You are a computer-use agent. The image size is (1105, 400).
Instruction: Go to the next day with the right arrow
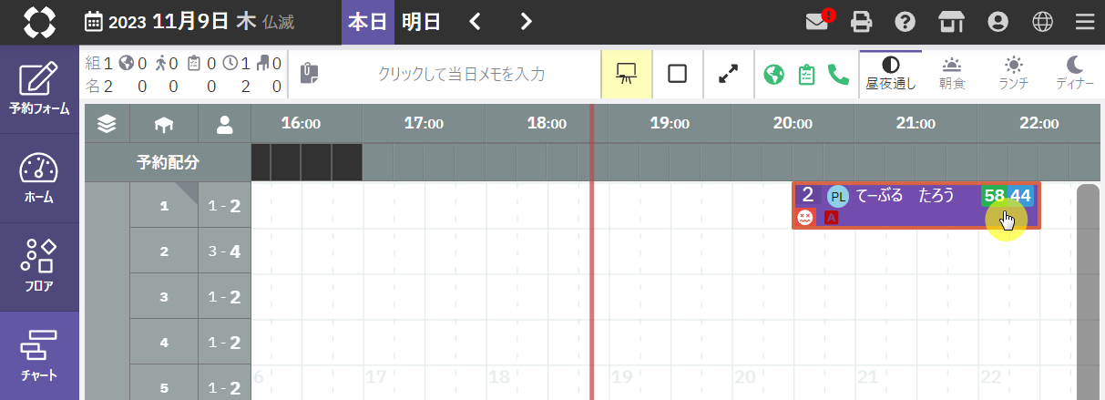[x=526, y=22]
